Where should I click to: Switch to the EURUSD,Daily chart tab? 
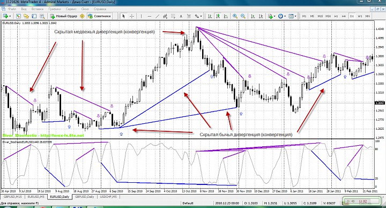pyautogui.click(x=60, y=197)
